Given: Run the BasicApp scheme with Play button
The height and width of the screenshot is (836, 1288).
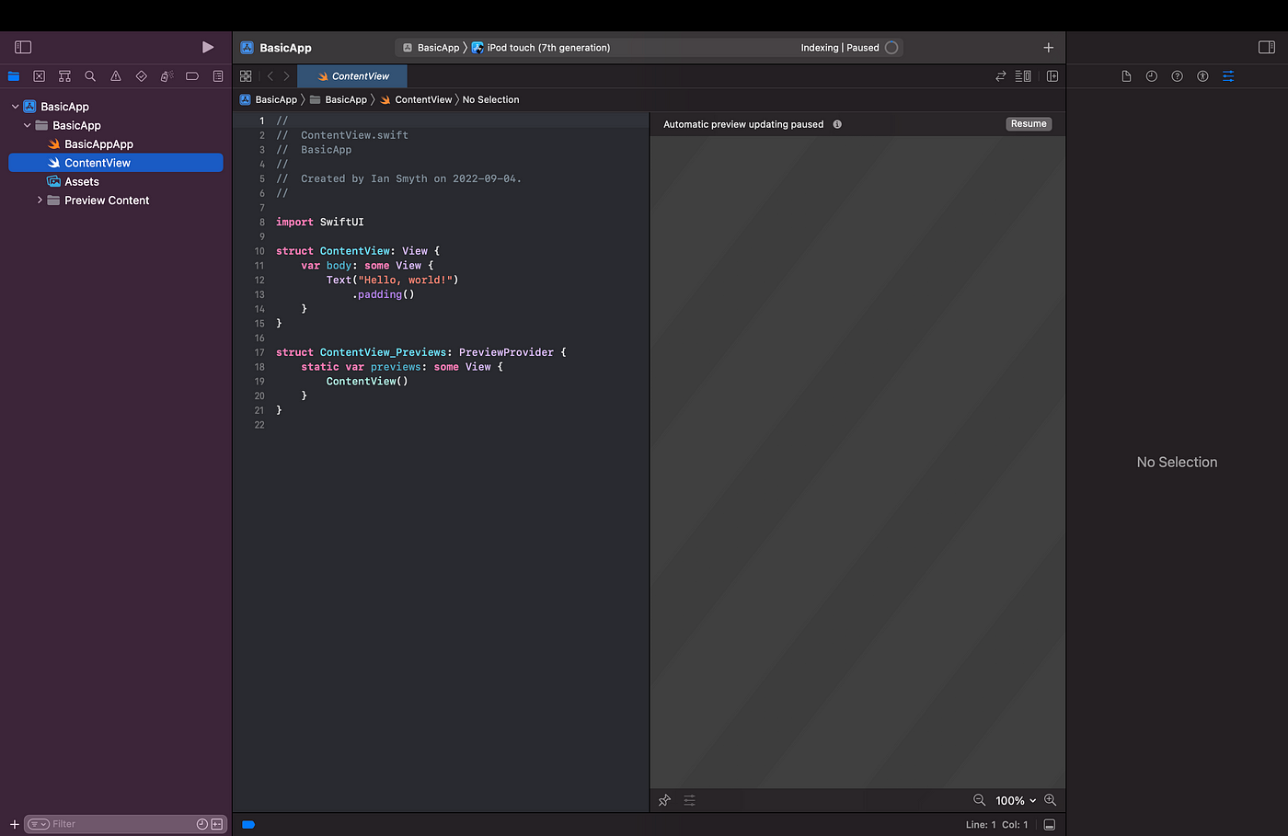Looking at the screenshot, I should 208,47.
